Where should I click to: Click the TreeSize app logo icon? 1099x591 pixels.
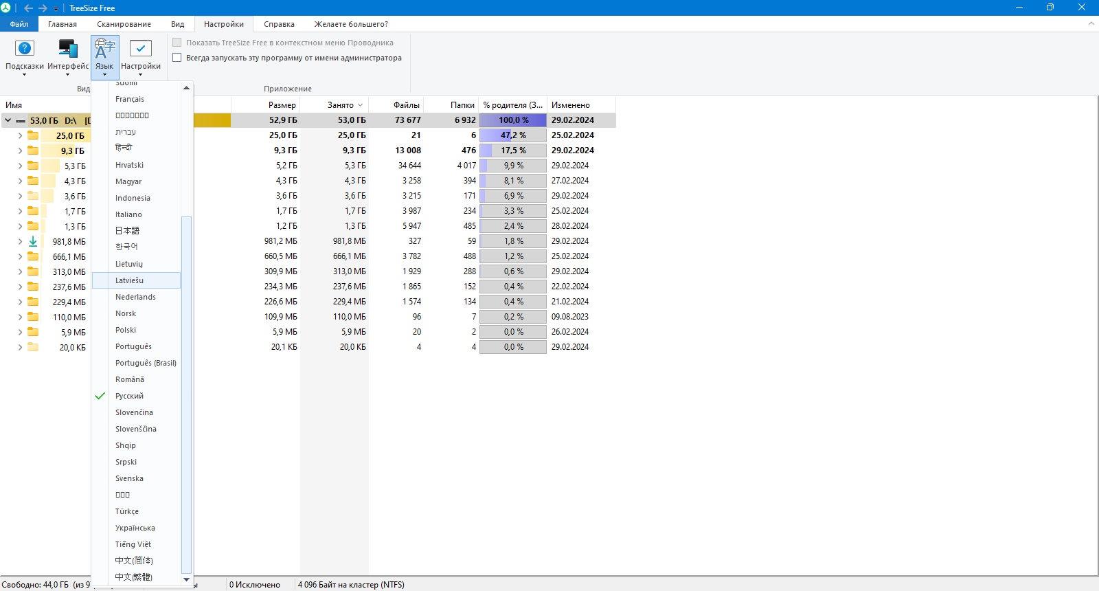[x=6, y=8]
